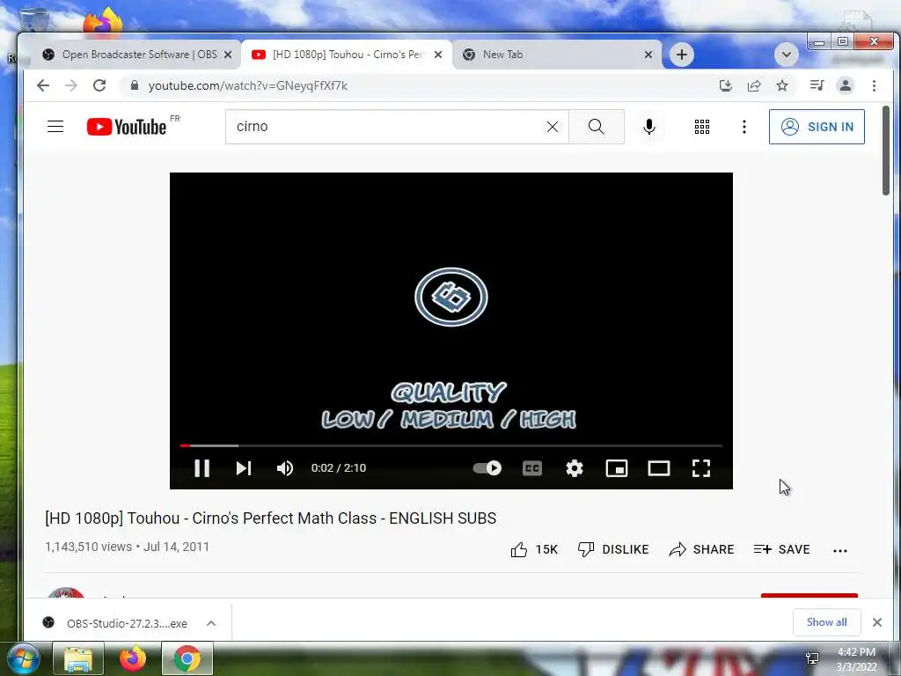Image resolution: width=901 pixels, height=676 pixels.
Task: Open YouTube settings three-dot menu
Action: pos(744,127)
